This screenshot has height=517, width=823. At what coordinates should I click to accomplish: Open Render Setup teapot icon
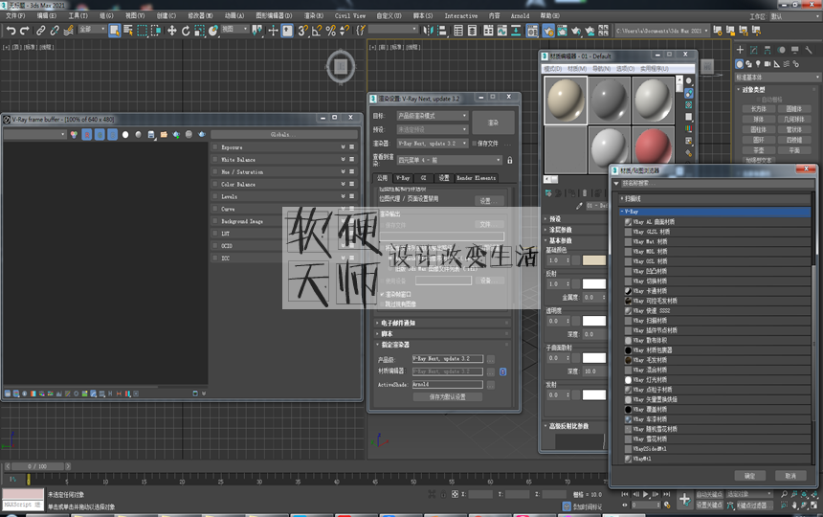coord(548,31)
